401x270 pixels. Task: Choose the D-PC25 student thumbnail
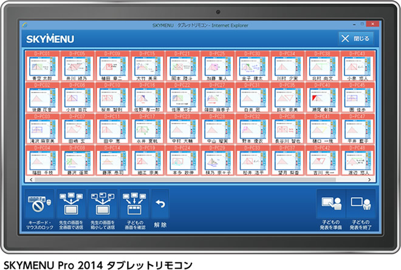point(217,66)
